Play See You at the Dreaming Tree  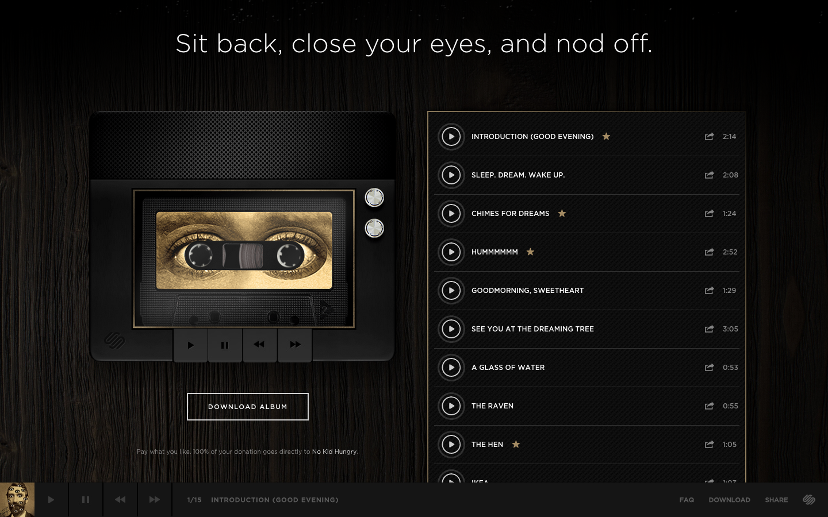coord(451,329)
